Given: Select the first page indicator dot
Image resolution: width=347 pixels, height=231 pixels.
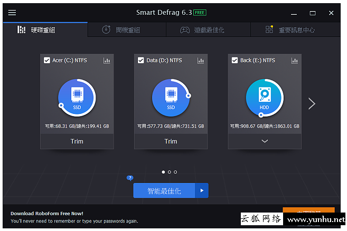Looking at the screenshot, I should point(163,172).
